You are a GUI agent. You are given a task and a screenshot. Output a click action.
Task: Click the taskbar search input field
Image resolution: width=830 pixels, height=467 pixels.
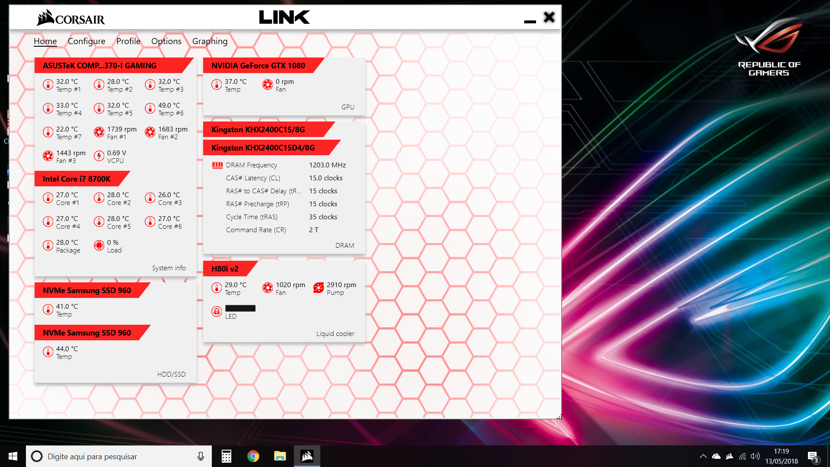(117, 457)
